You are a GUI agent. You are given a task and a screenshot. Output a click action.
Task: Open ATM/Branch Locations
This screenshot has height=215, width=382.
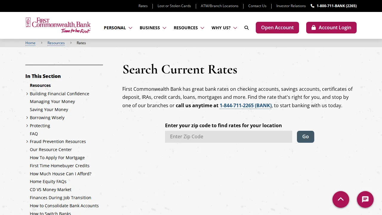click(220, 6)
